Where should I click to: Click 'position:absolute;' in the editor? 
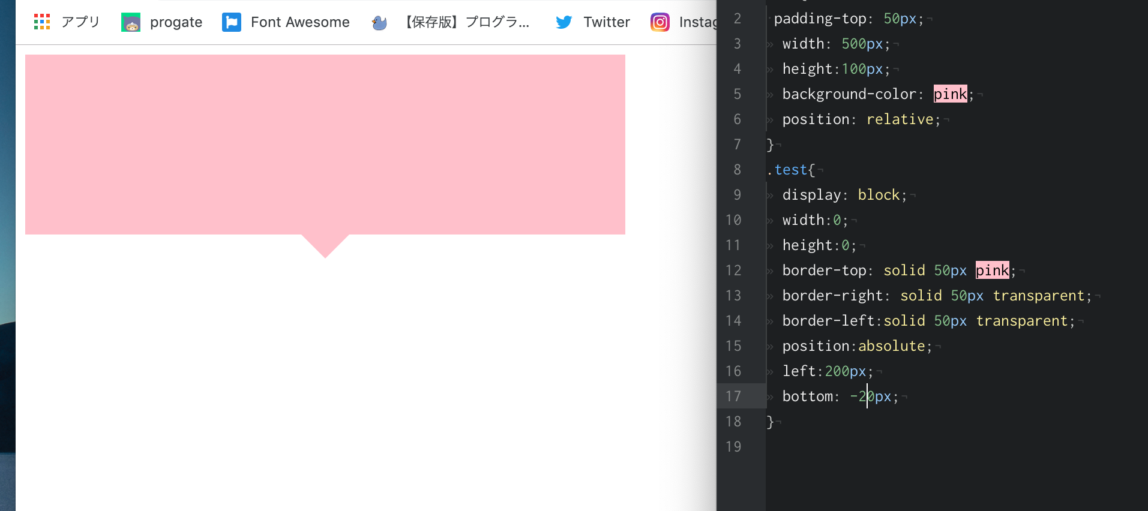[x=857, y=346]
